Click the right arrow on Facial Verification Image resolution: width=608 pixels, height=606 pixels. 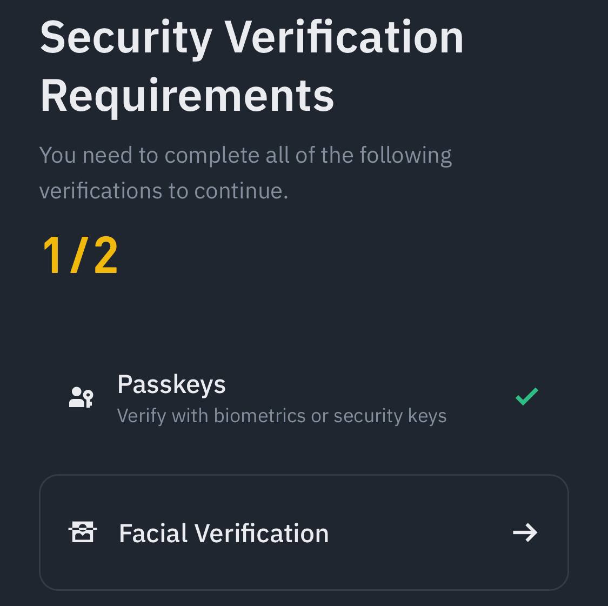click(525, 532)
